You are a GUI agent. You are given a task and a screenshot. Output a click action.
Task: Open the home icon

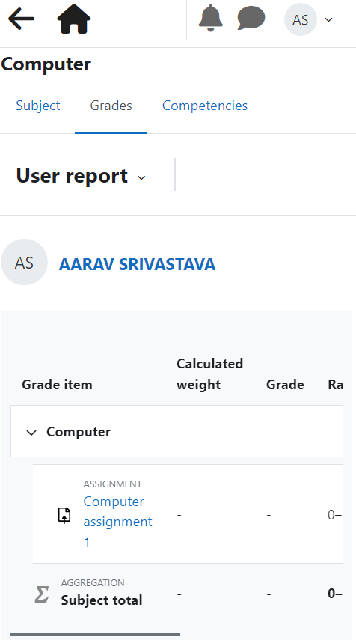point(74,19)
